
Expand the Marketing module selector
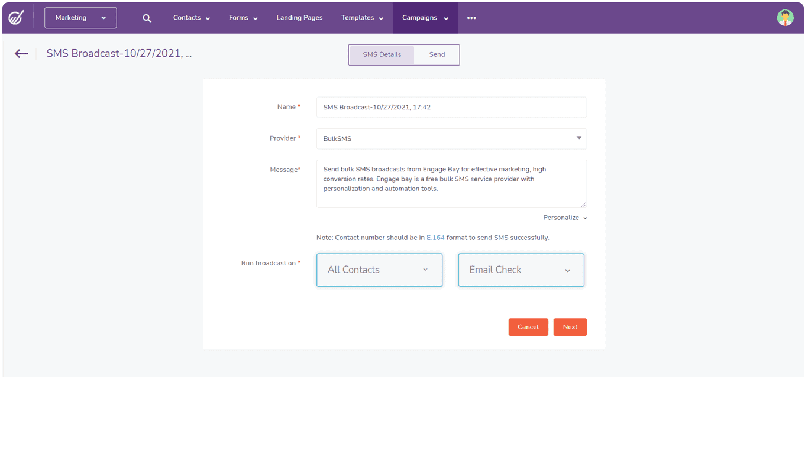[x=80, y=18]
